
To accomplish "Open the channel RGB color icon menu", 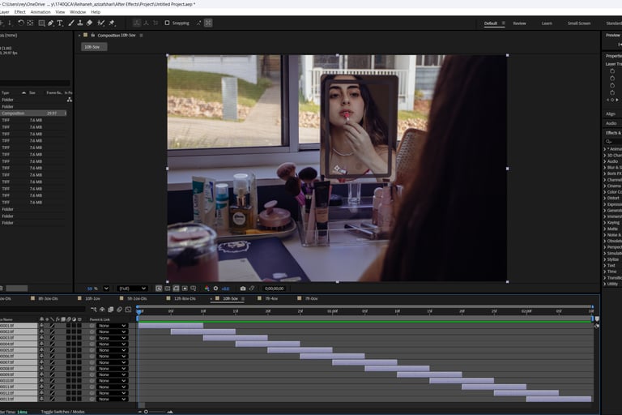I will coord(207,289).
